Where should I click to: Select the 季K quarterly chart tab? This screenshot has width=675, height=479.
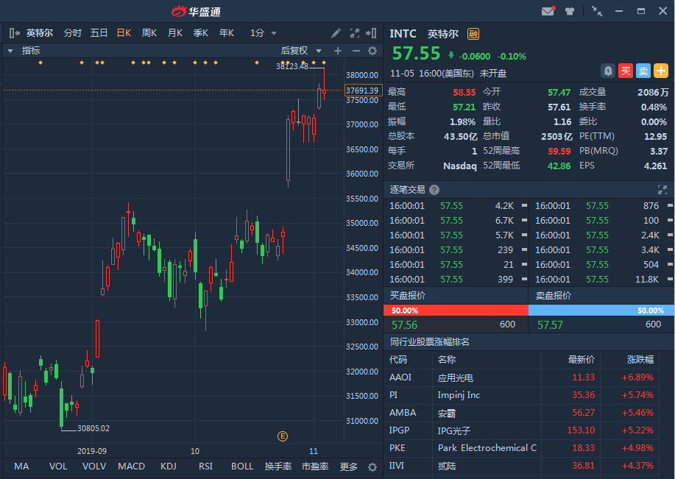click(201, 33)
